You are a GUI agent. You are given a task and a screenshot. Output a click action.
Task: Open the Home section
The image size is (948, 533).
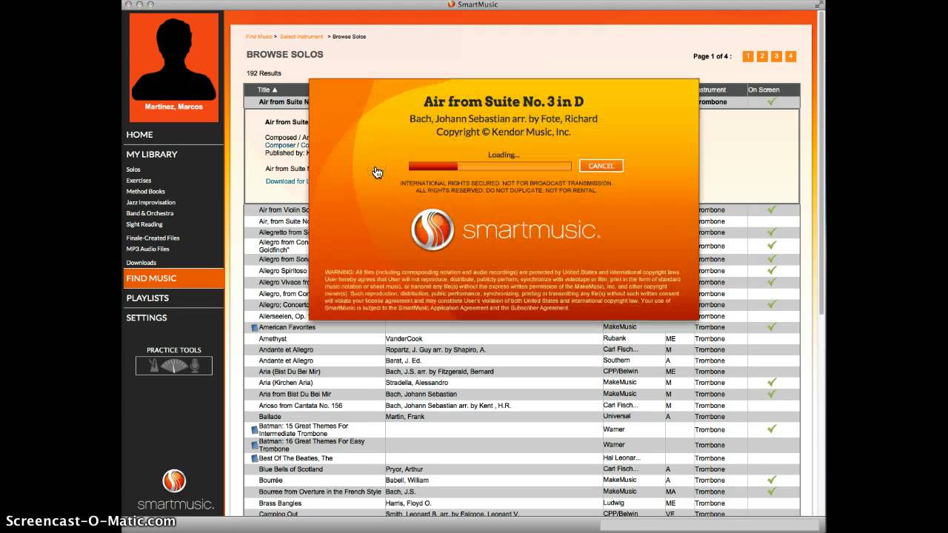(x=140, y=135)
